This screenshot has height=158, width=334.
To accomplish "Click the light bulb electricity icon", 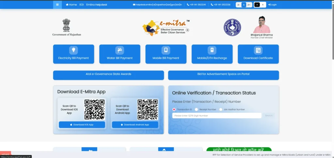I will (73, 50).
